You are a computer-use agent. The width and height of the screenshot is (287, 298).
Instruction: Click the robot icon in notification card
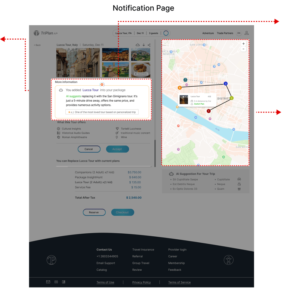(61, 90)
